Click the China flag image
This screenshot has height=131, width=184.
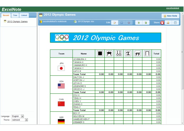[61, 104]
